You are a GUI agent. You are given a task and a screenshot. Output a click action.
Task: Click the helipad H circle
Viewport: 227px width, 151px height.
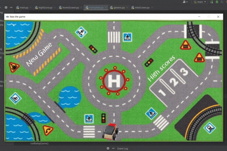(x=114, y=81)
